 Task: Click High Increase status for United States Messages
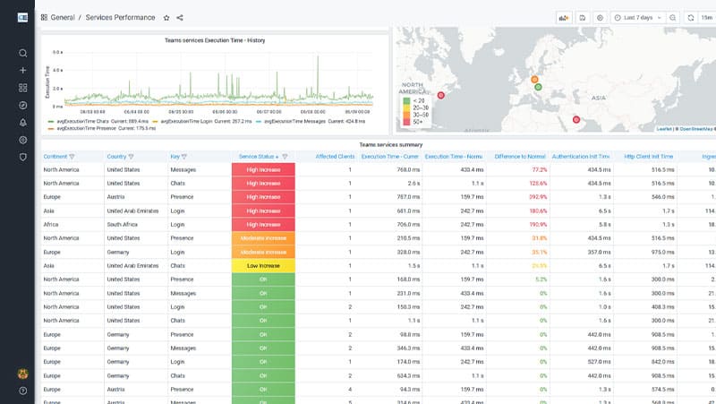(263, 169)
